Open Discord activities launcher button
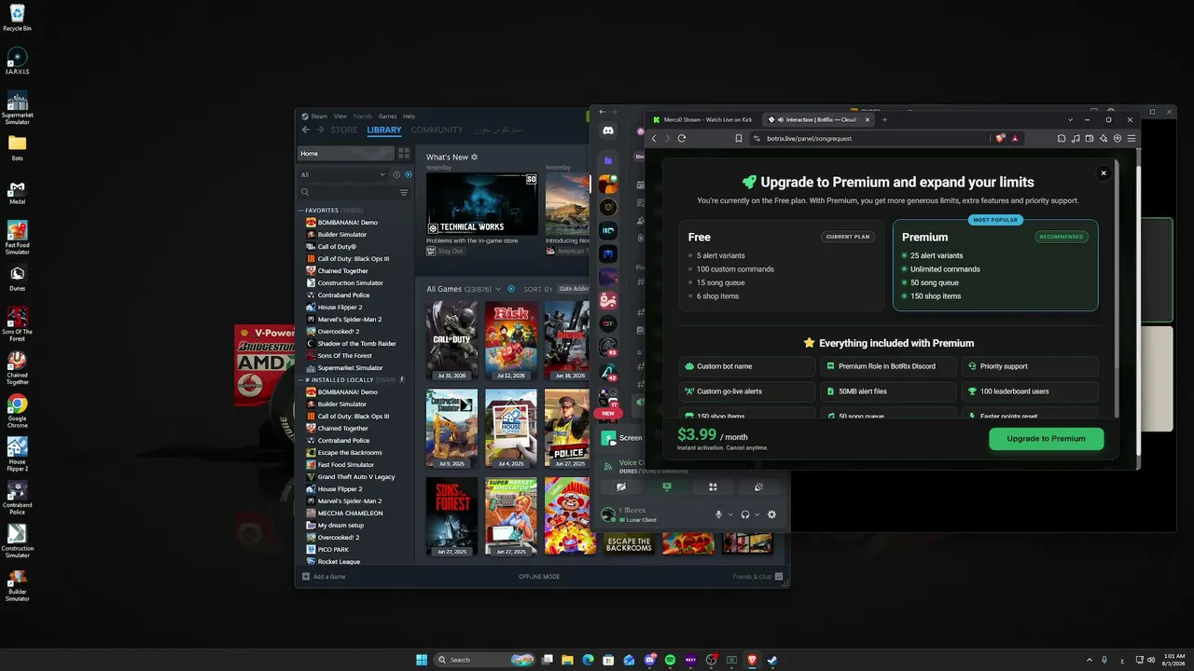Screen dimensions: 1194x671 713,486
